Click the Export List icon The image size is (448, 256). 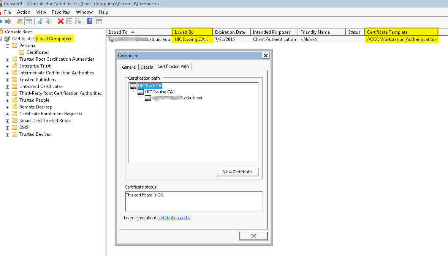[x=78, y=21]
